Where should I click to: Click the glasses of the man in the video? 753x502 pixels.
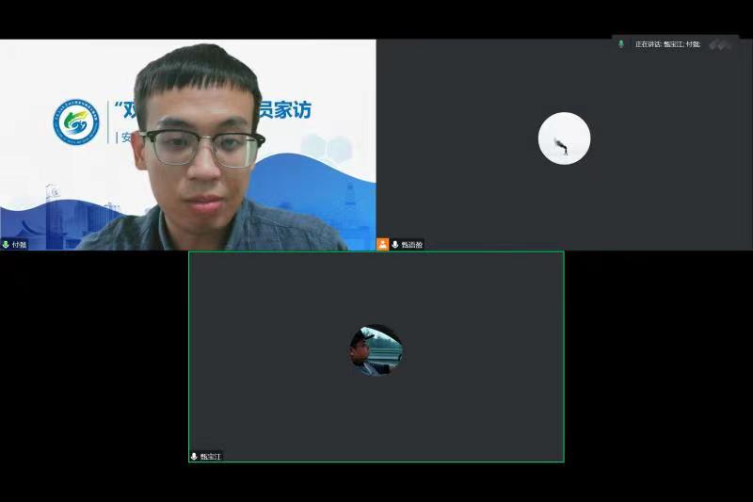point(202,147)
